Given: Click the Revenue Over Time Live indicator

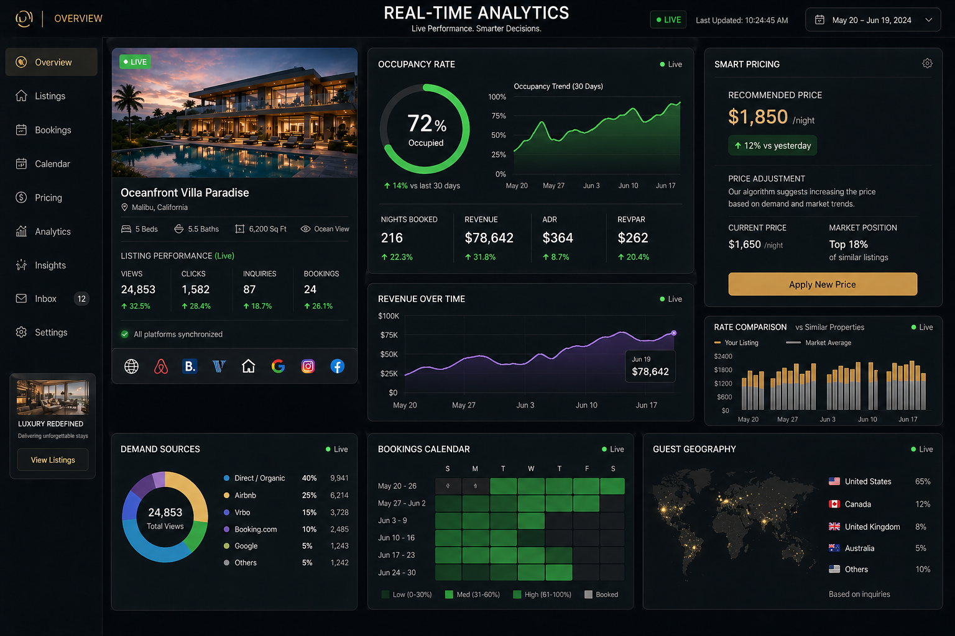Looking at the screenshot, I should (671, 299).
